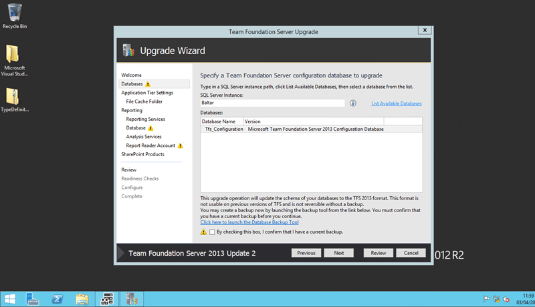This screenshot has width=535, height=307.
Task: Go to the Review wizard step
Action: pyautogui.click(x=128, y=170)
